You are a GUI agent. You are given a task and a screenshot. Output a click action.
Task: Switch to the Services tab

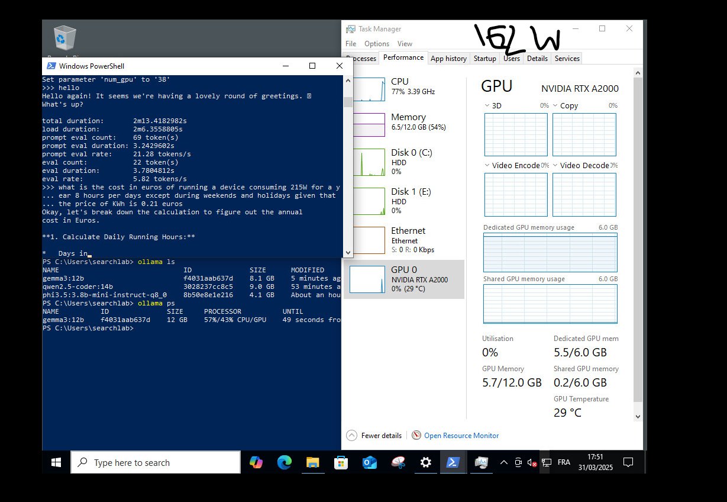[x=567, y=59]
